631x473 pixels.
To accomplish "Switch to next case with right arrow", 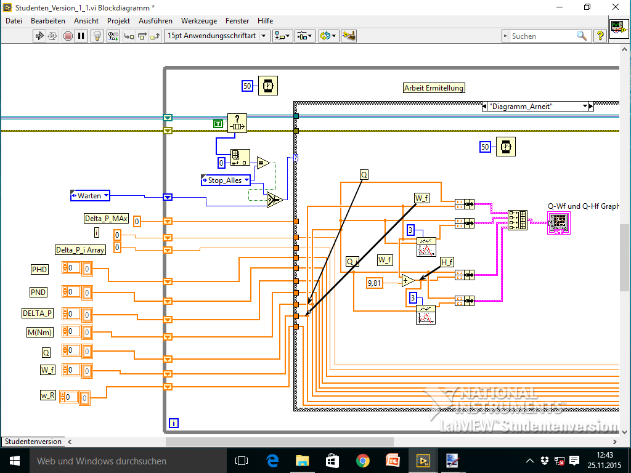I will coord(592,107).
